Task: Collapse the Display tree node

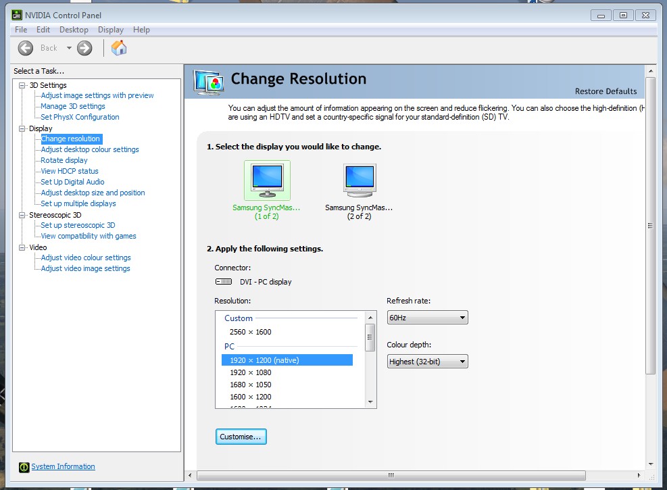Action: pos(22,128)
